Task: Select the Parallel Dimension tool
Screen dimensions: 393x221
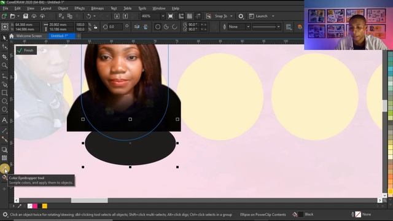Action: coord(4,131)
